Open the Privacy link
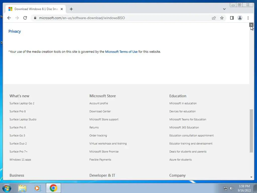The width and height of the screenshot is (257, 193). tap(15, 31)
